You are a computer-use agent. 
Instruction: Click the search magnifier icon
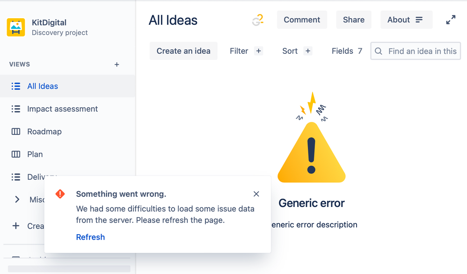[x=378, y=51]
